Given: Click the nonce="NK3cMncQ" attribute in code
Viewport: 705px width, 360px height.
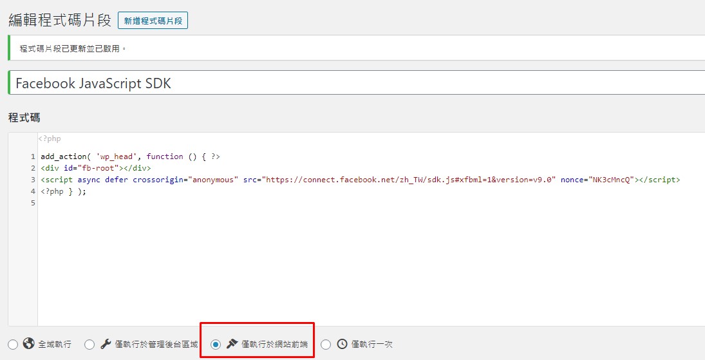Looking at the screenshot, I should coord(597,180).
